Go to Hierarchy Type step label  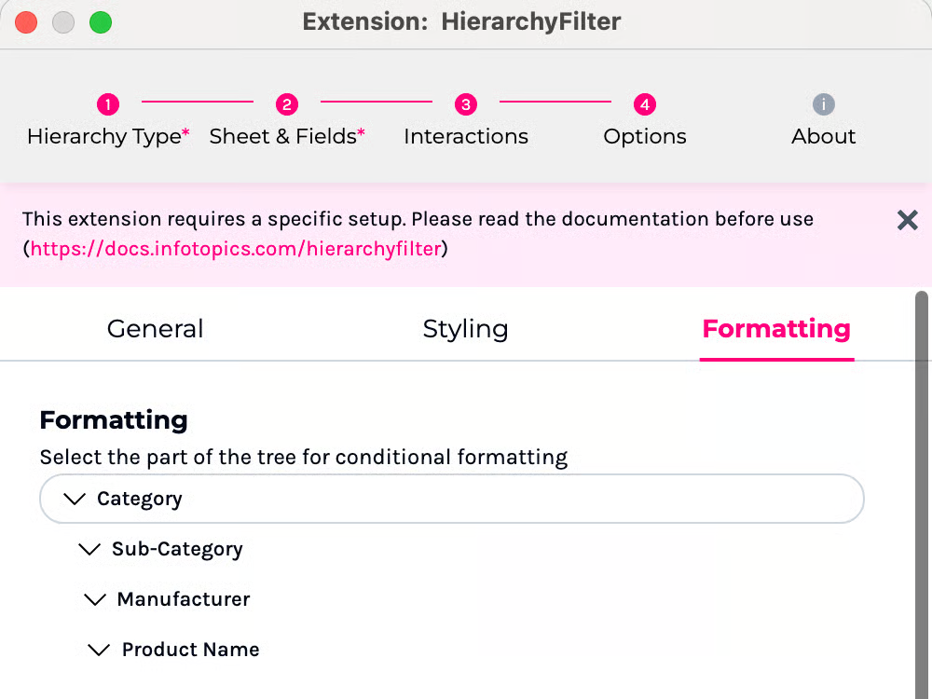[x=104, y=137]
